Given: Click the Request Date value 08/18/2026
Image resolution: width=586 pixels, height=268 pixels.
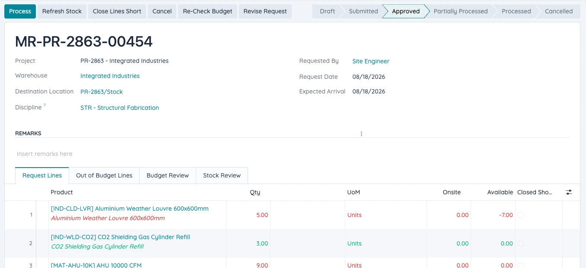Looking at the screenshot, I should [x=369, y=77].
